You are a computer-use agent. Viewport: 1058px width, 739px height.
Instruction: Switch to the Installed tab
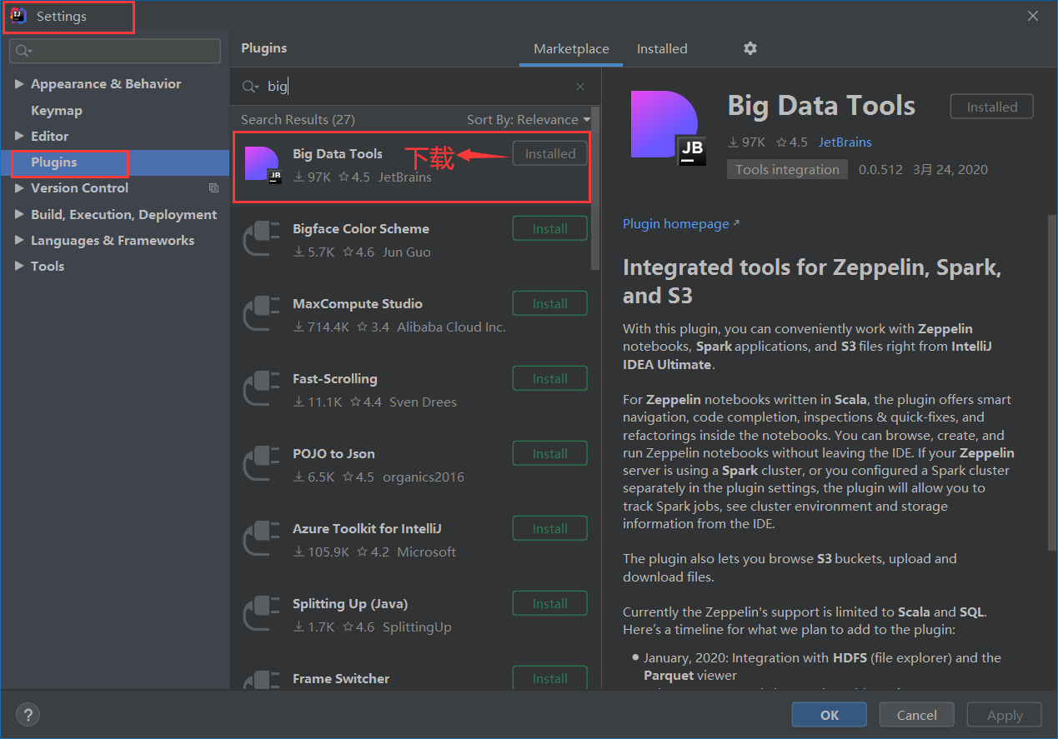coord(662,48)
